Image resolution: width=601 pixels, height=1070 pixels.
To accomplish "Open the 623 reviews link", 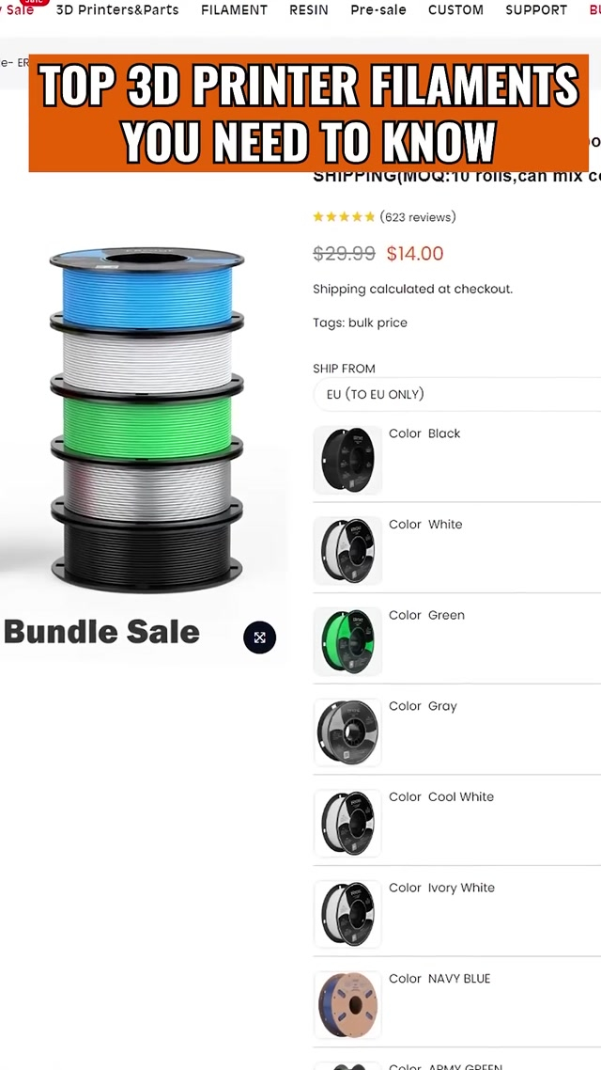I will 418,217.
